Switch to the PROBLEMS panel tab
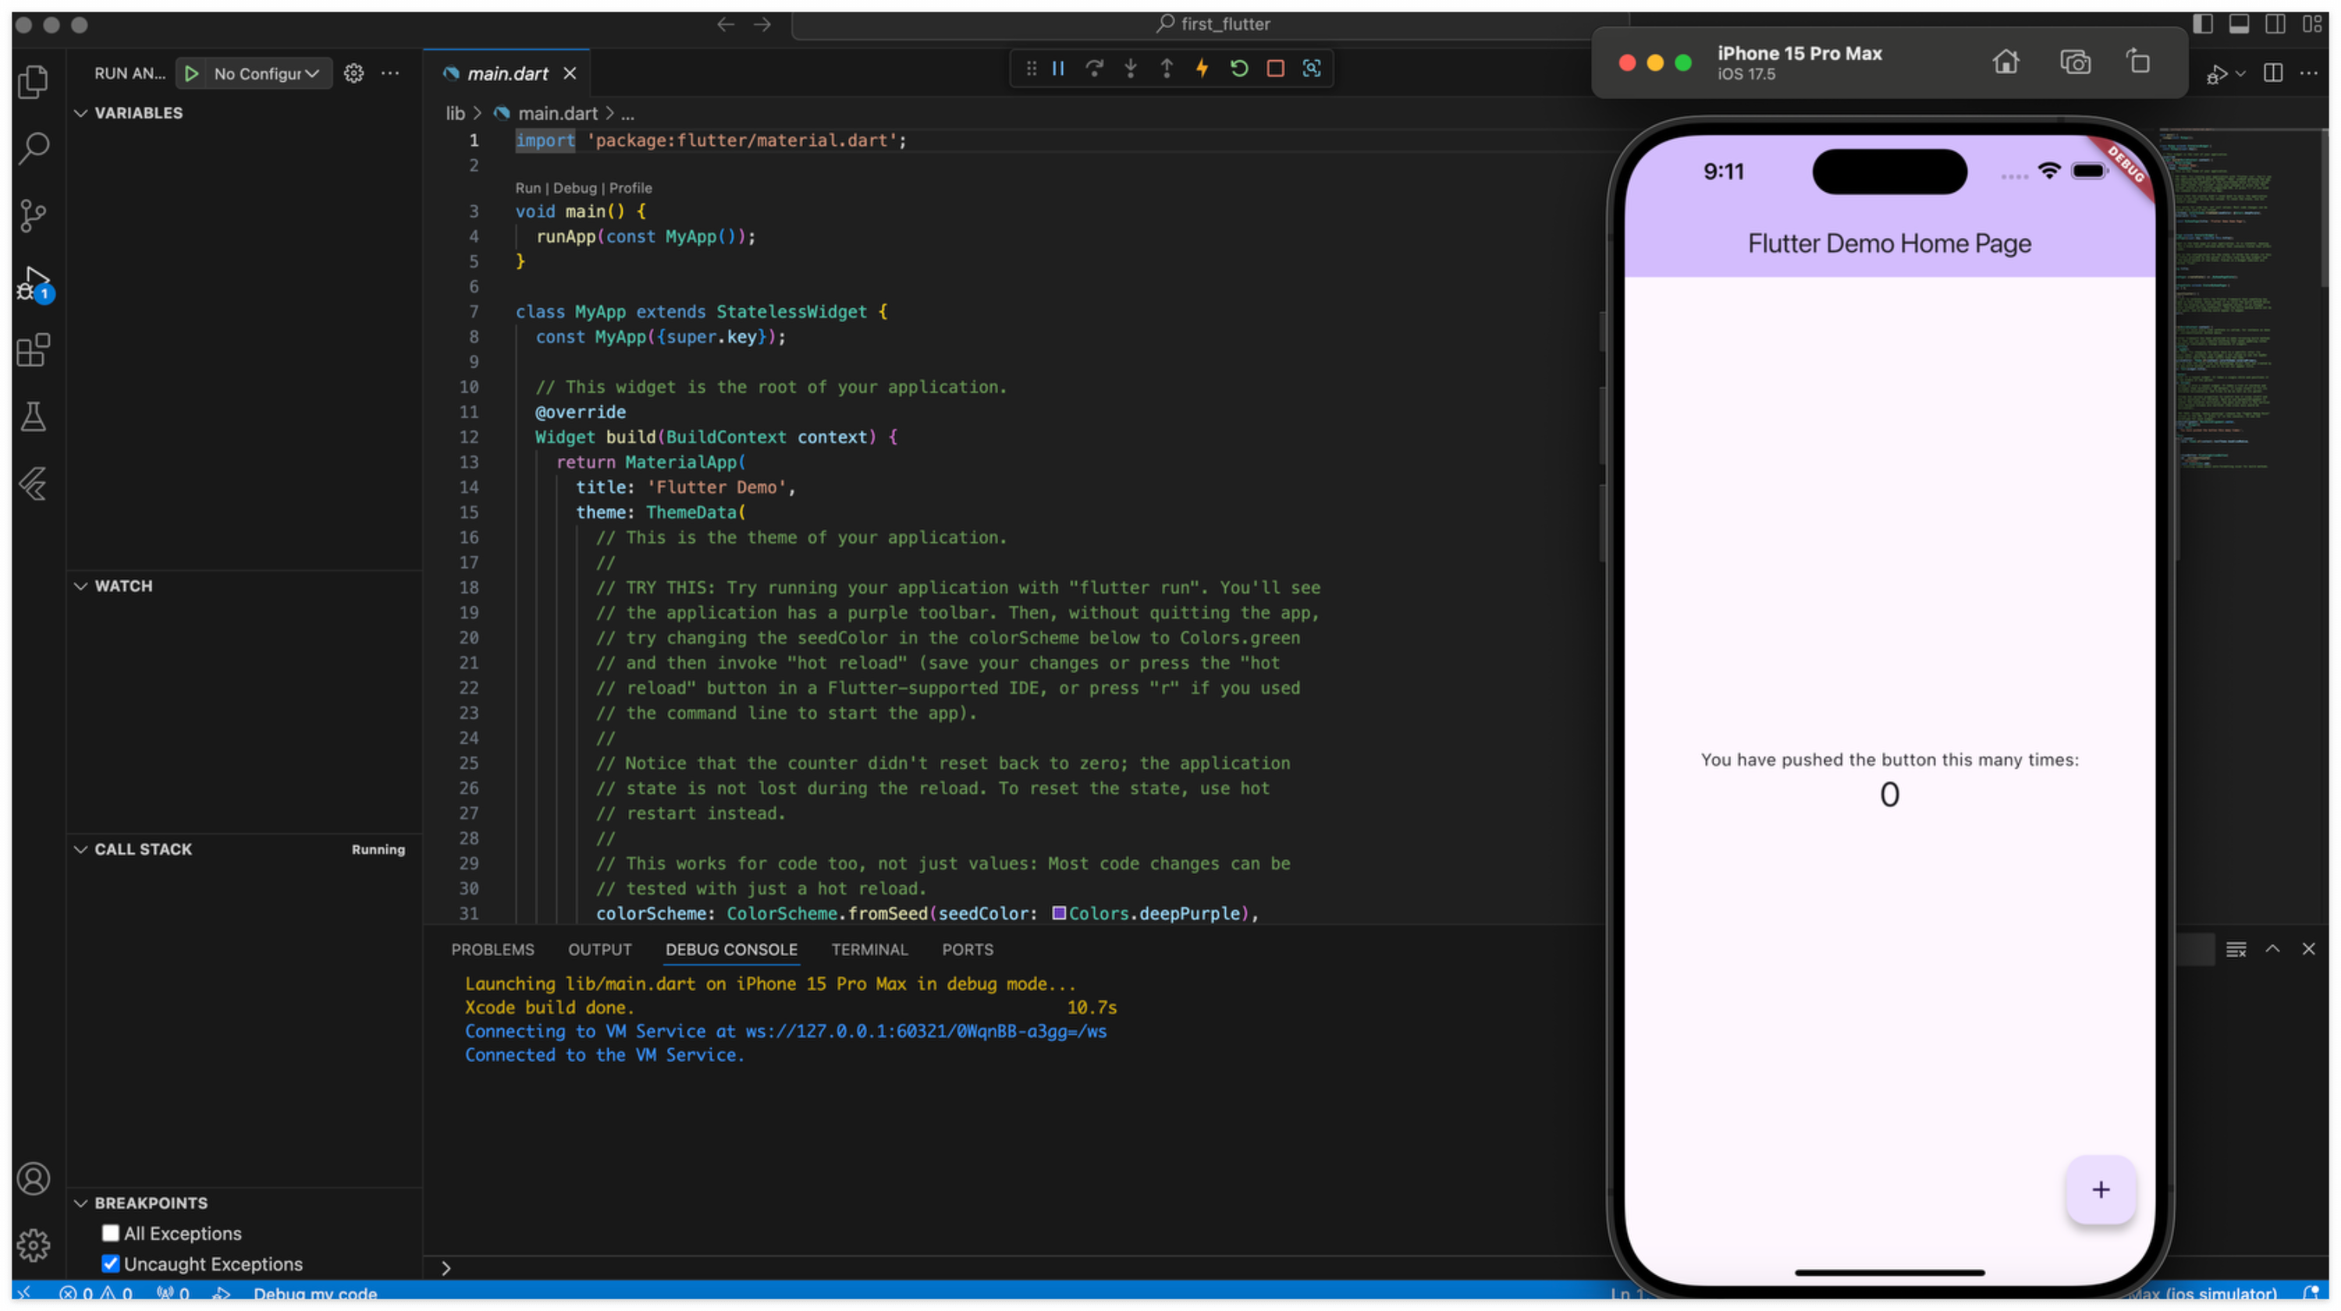This screenshot has width=2341, height=1311. [492, 950]
